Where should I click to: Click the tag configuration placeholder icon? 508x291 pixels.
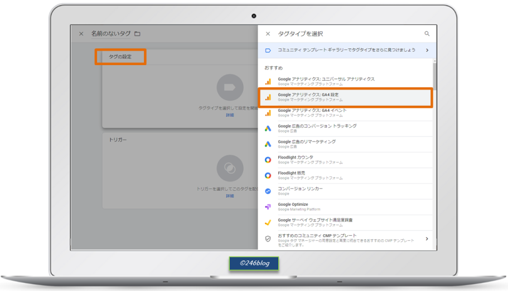pyautogui.click(x=230, y=87)
